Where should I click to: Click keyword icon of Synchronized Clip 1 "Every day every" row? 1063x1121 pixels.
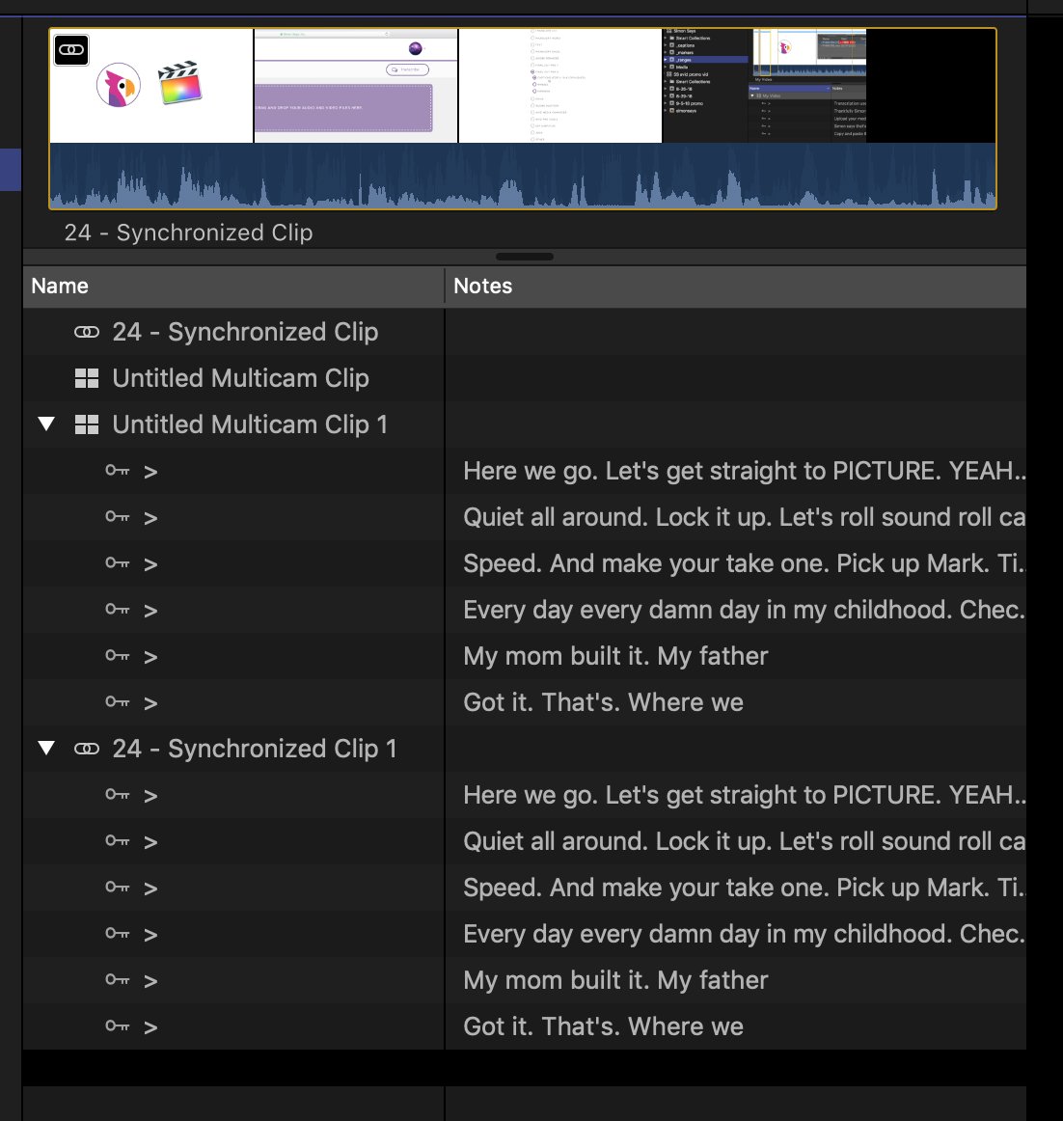pyautogui.click(x=118, y=934)
